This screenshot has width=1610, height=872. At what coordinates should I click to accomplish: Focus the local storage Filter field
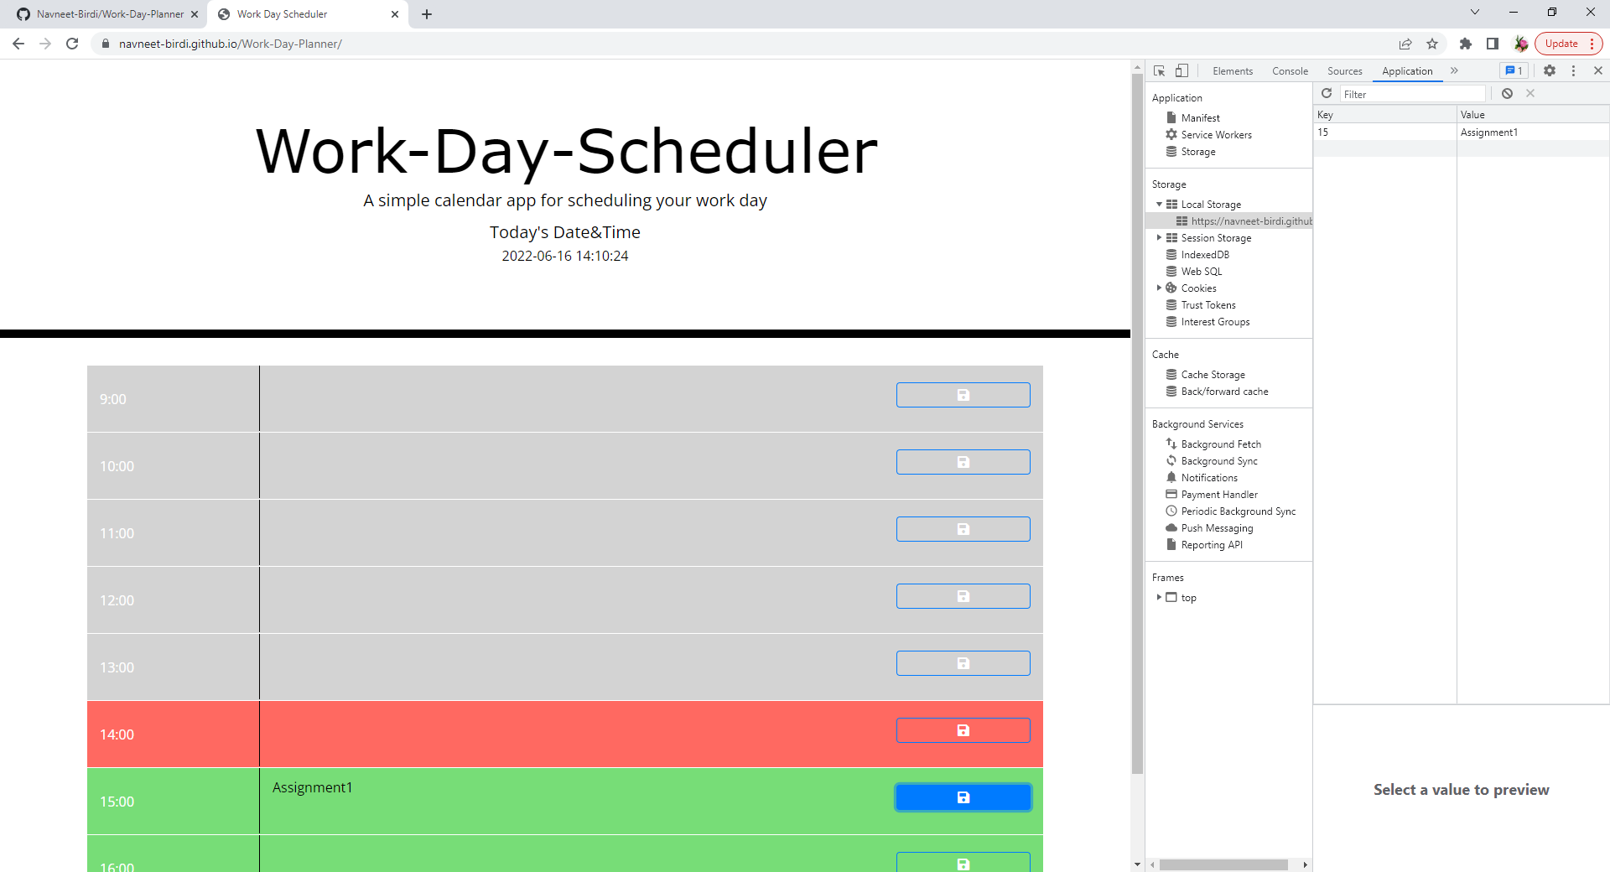tap(1412, 94)
